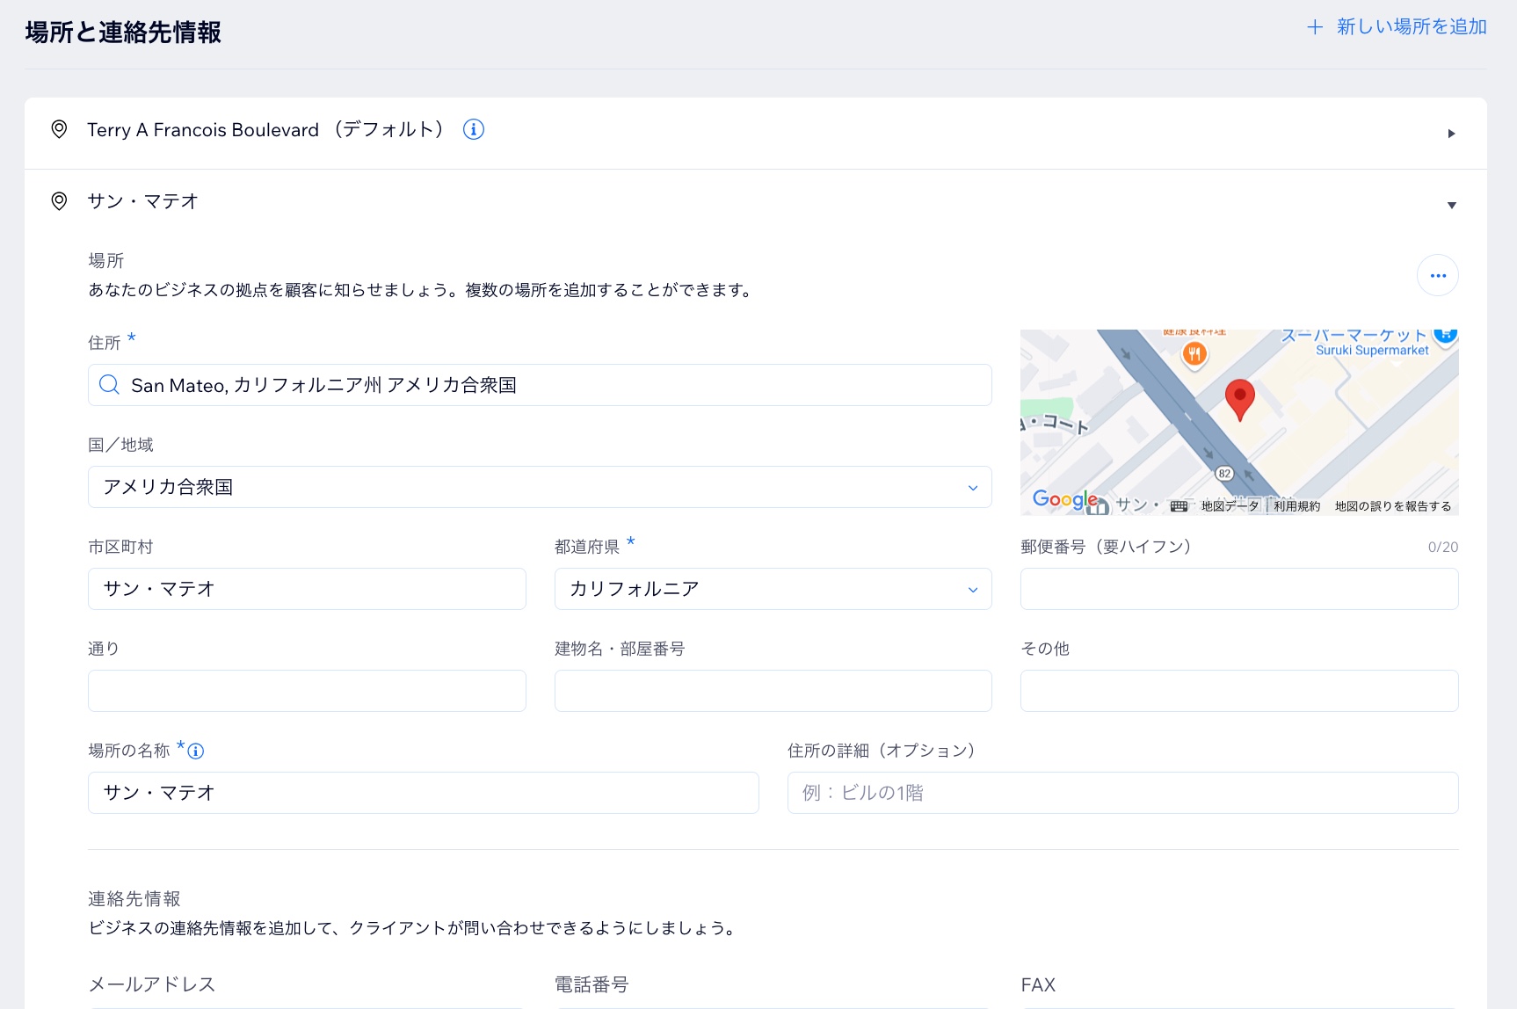Click location pin icon beside Terry A Francois Boulevard
The width and height of the screenshot is (1517, 1009).
[59, 129]
